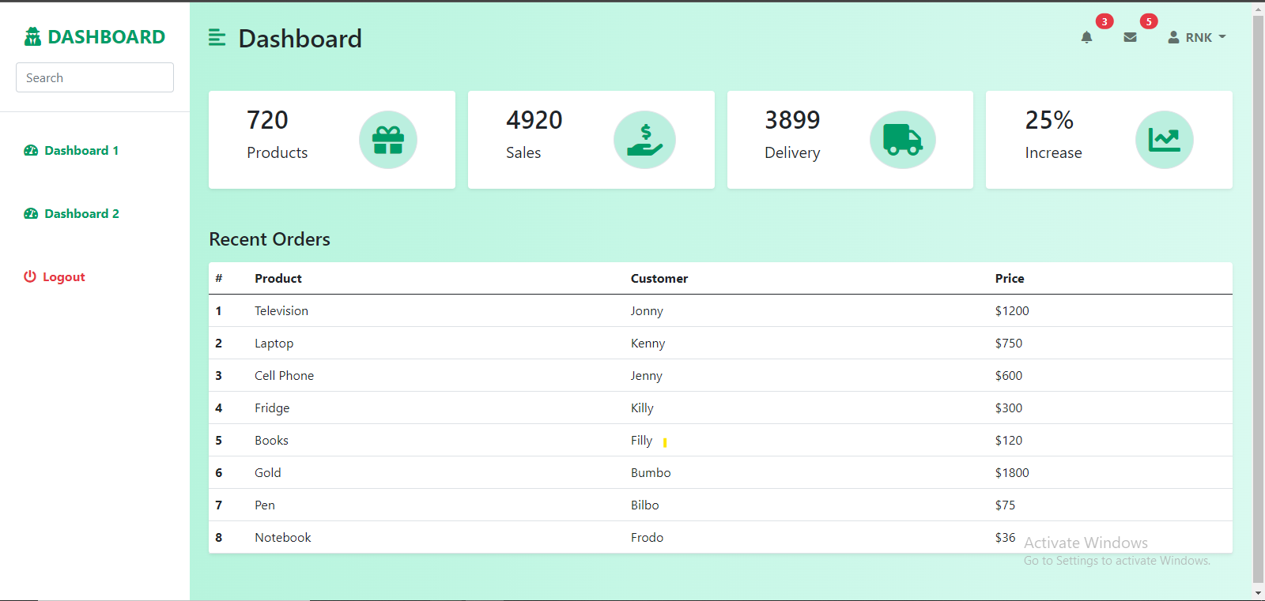This screenshot has width=1265, height=601.
Task: Click the red badge showing 3 notifications
Action: tap(1105, 21)
